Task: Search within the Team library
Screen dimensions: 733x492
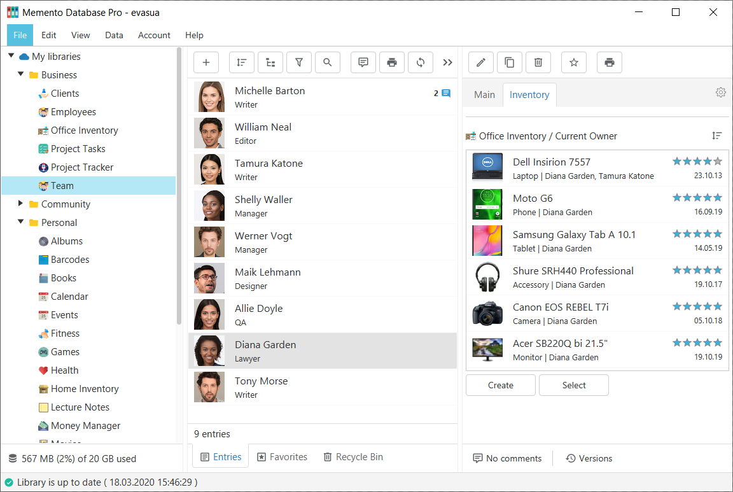Action: pyautogui.click(x=328, y=62)
